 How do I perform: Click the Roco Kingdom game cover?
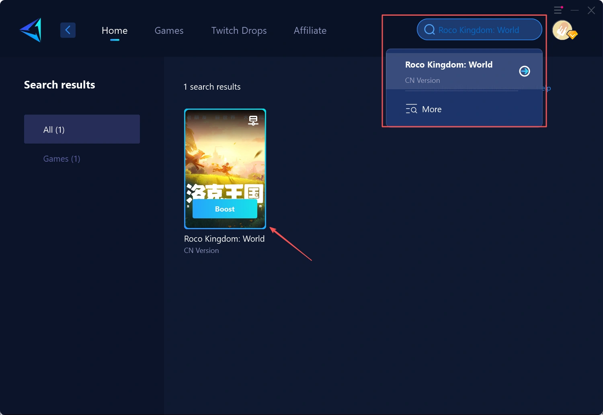point(225,161)
